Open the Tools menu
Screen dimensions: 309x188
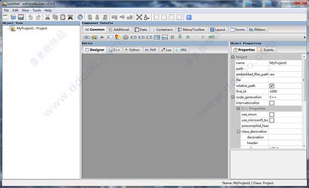pyautogui.click(x=37, y=10)
